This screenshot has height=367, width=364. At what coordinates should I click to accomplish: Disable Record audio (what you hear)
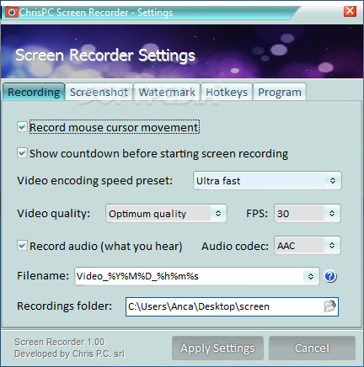click(22, 246)
